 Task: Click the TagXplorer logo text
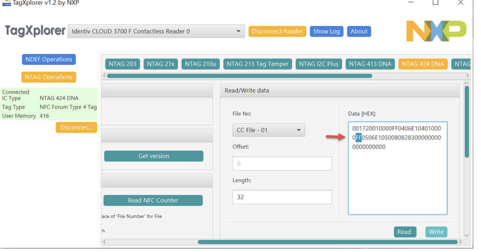[35, 31]
